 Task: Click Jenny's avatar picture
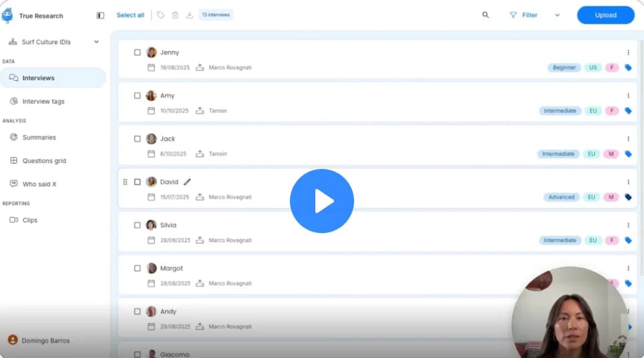152,53
